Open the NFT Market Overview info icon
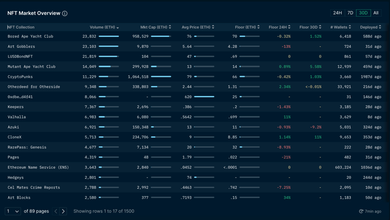Image resolution: width=390 pixels, height=220 pixels. 64,13
